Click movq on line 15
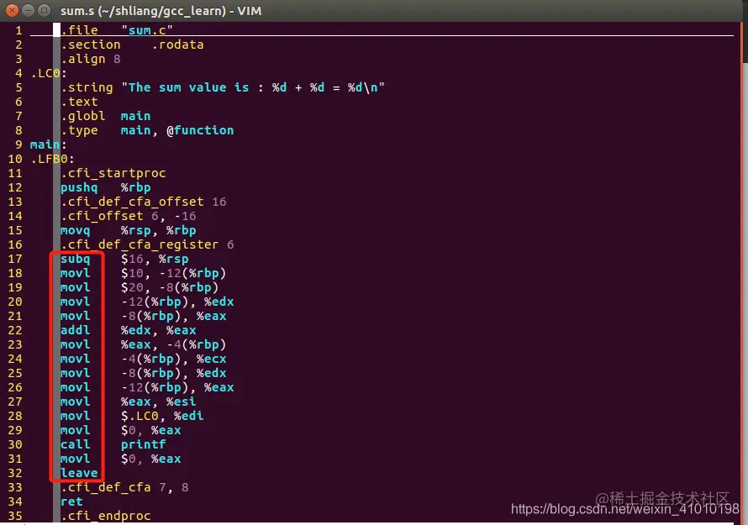This screenshot has height=525, width=748. (x=76, y=230)
